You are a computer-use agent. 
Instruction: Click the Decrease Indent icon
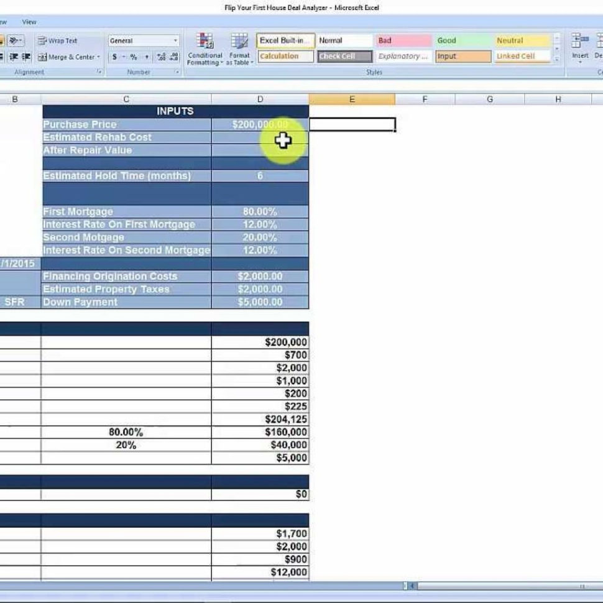coord(14,57)
